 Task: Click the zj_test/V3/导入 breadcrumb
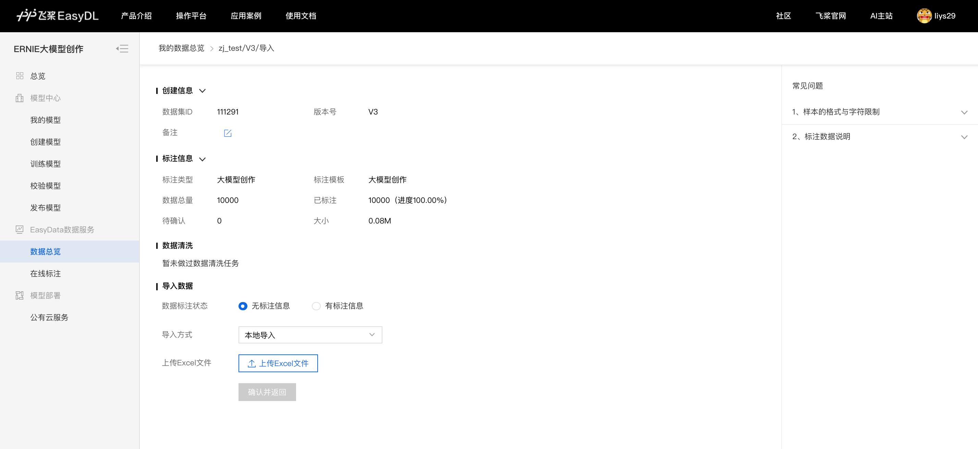click(x=246, y=48)
